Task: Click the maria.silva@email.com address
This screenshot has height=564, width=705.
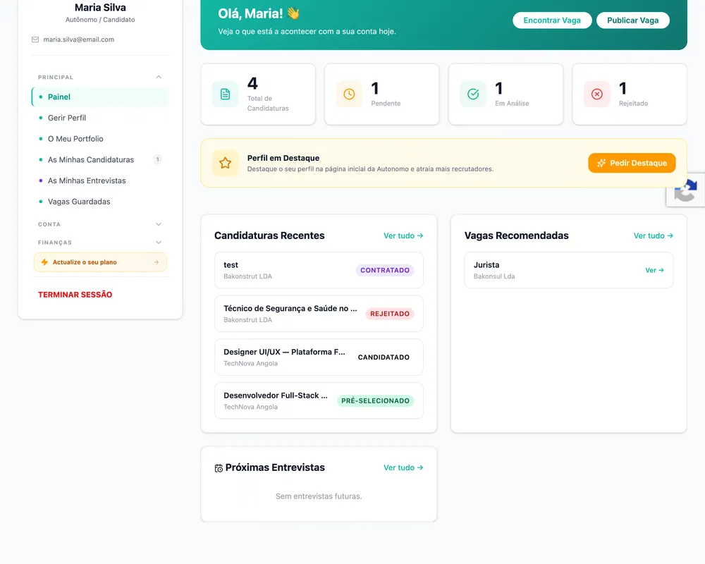Action: 79,39
